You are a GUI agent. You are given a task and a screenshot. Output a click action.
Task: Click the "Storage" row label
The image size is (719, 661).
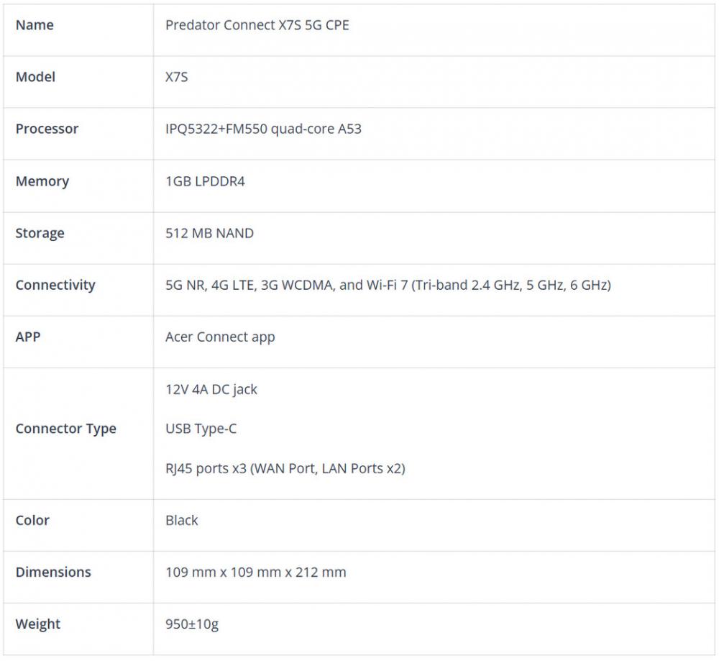(40, 233)
